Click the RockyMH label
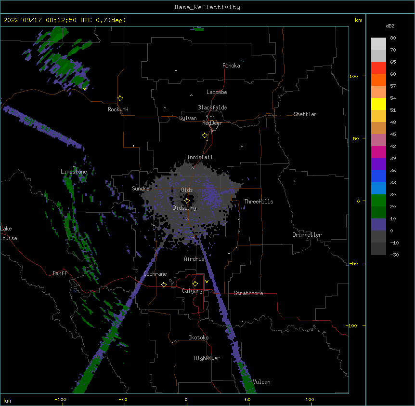The height and width of the screenshot is (406, 415). 118,109
